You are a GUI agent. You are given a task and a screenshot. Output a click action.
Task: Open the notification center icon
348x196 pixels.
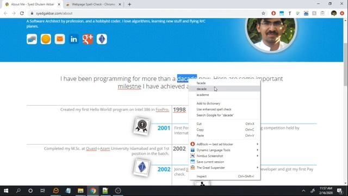(339, 191)
